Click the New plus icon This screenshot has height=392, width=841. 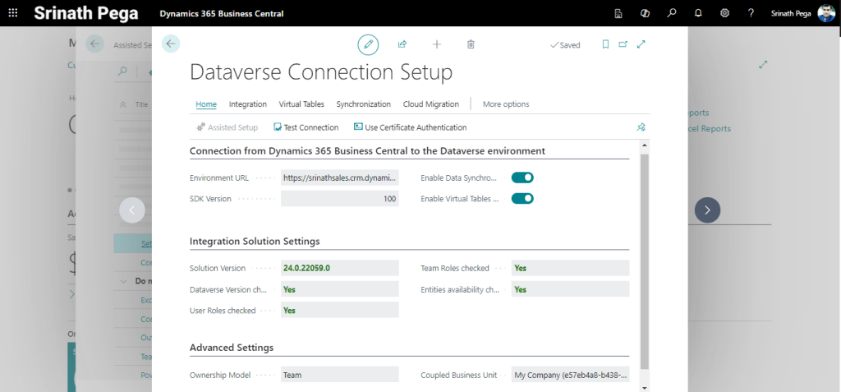437,44
